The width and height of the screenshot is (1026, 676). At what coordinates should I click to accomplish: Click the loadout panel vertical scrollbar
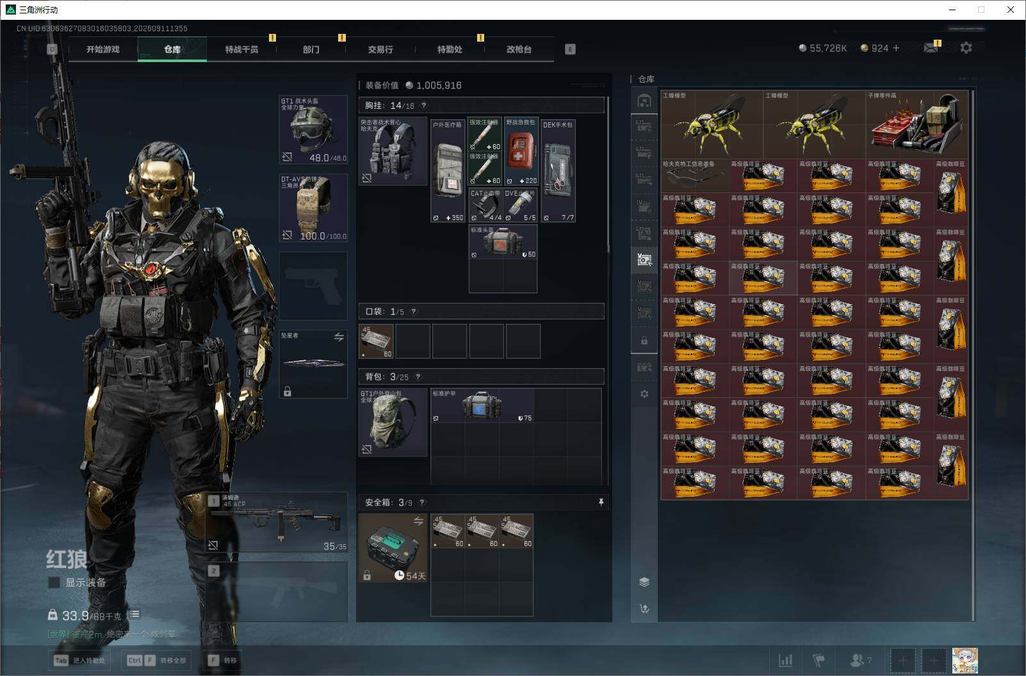608,175
